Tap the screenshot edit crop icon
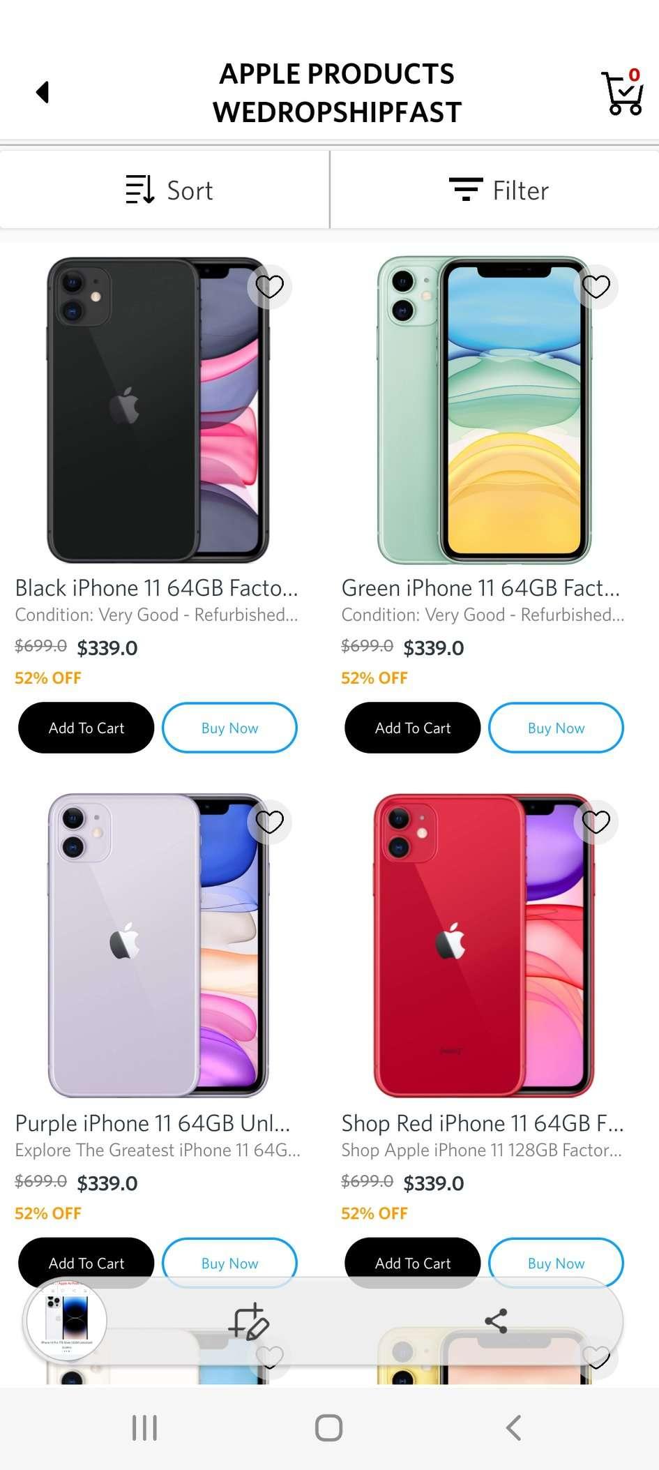Screen dimensions: 659x1470 click(248, 1321)
